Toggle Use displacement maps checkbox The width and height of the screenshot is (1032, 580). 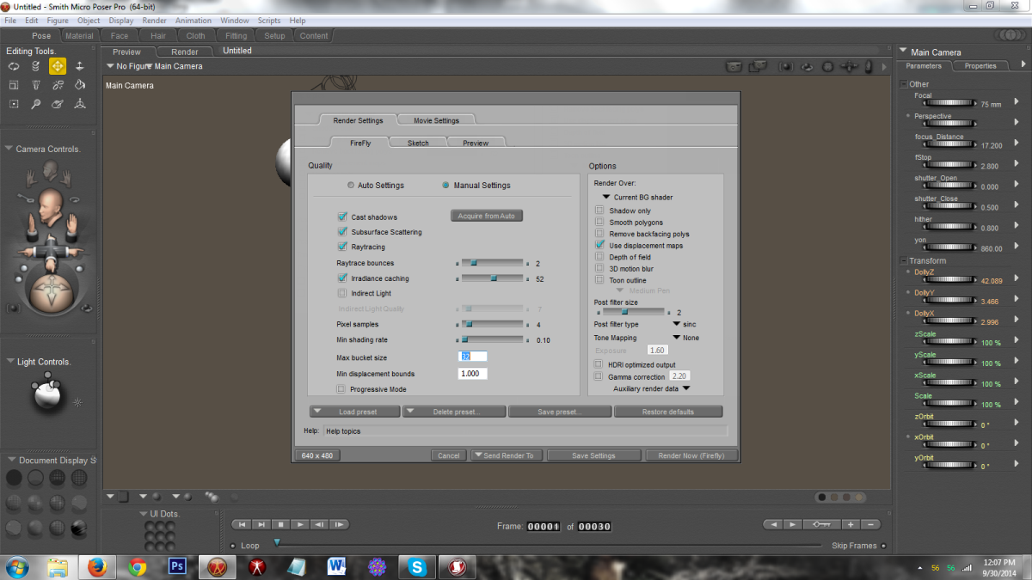(600, 245)
